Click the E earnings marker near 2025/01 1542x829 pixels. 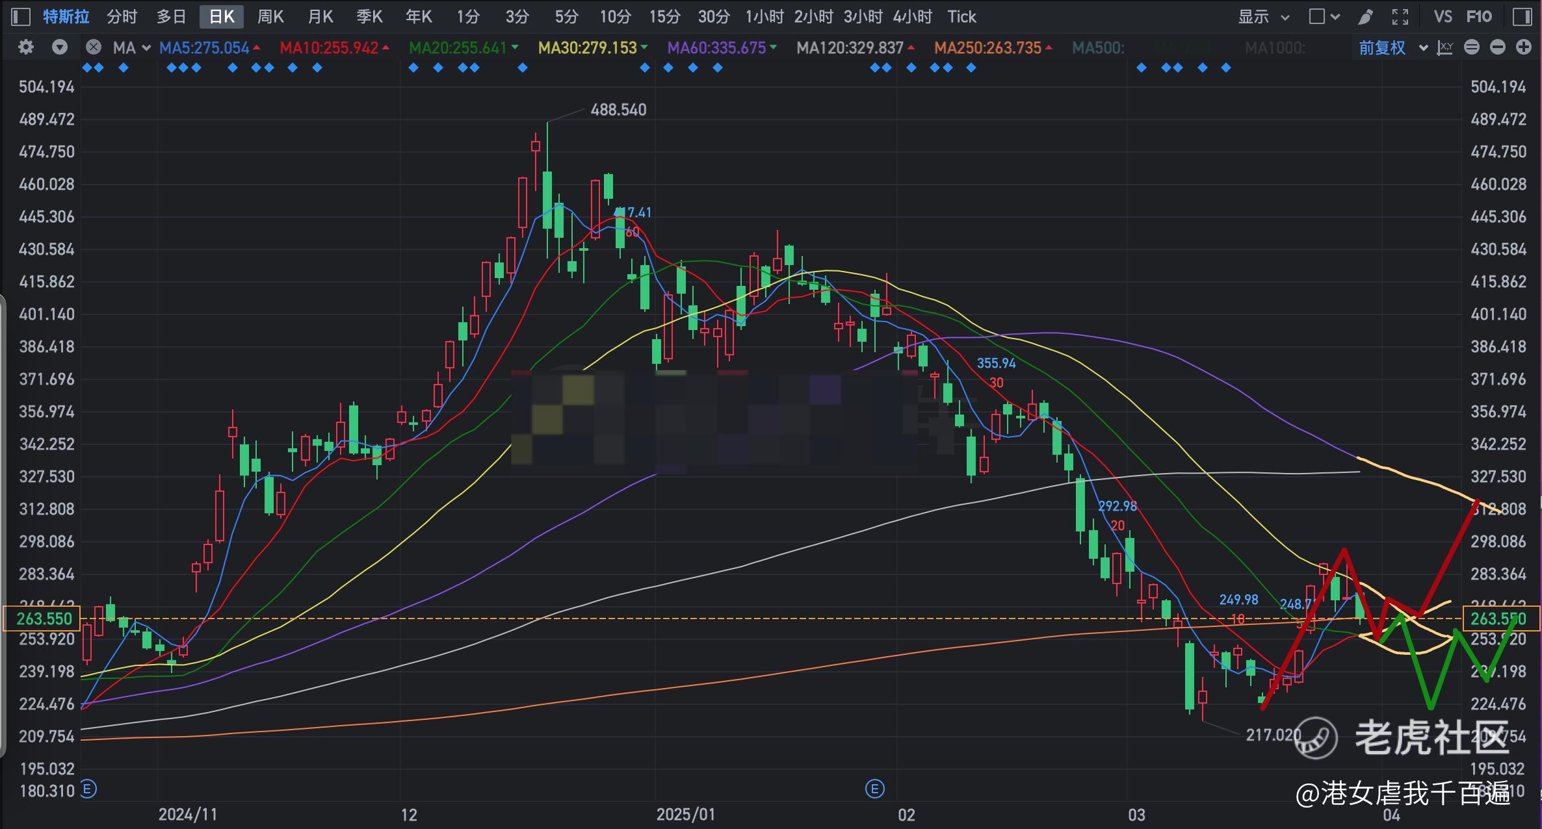875,789
